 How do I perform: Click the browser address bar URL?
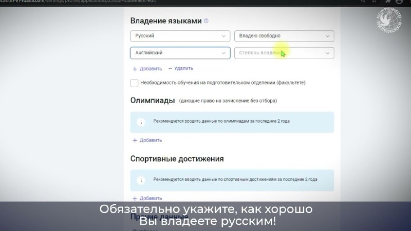78,2
